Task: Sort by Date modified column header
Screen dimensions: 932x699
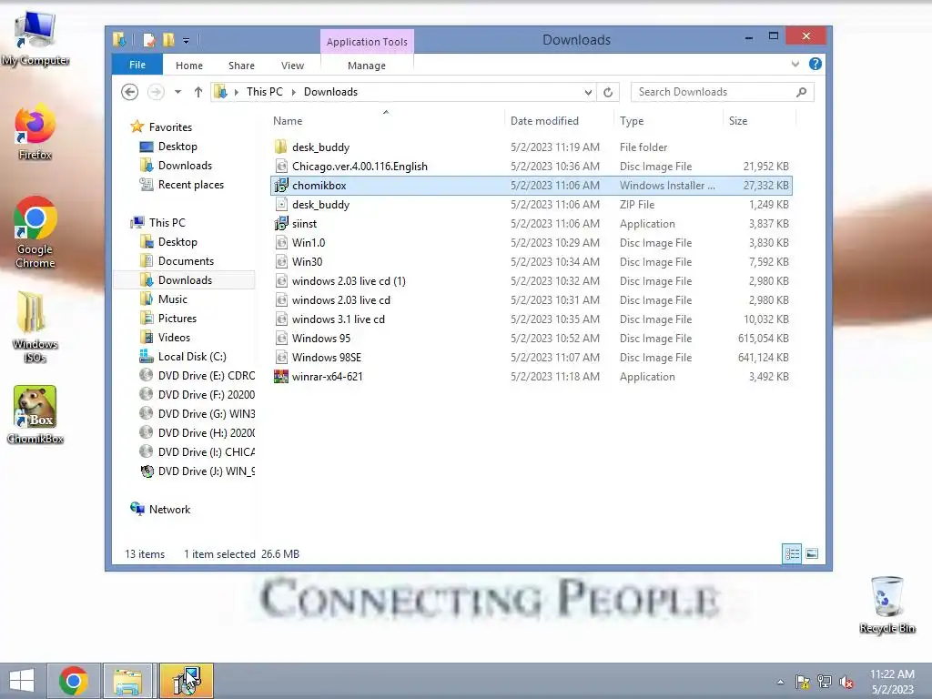Action: coord(559,121)
